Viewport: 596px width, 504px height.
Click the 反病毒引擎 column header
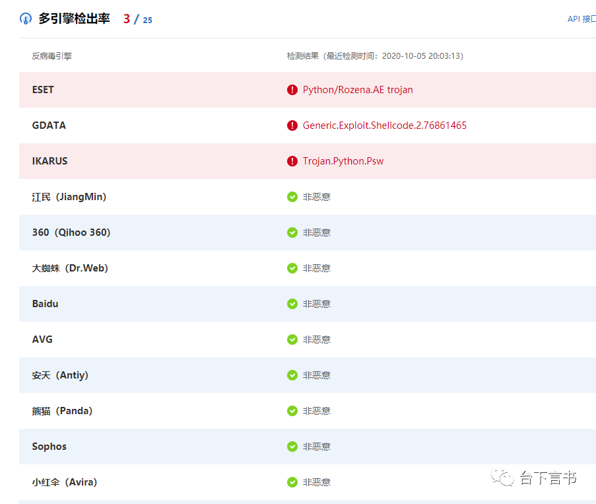50,55
